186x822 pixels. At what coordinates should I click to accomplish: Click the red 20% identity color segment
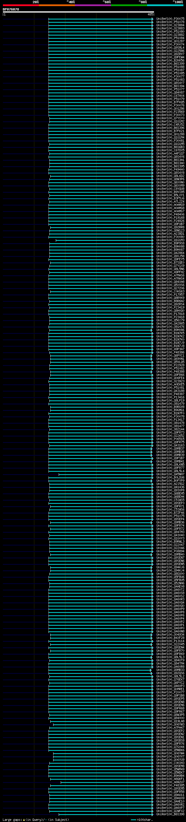tap(21, 5)
